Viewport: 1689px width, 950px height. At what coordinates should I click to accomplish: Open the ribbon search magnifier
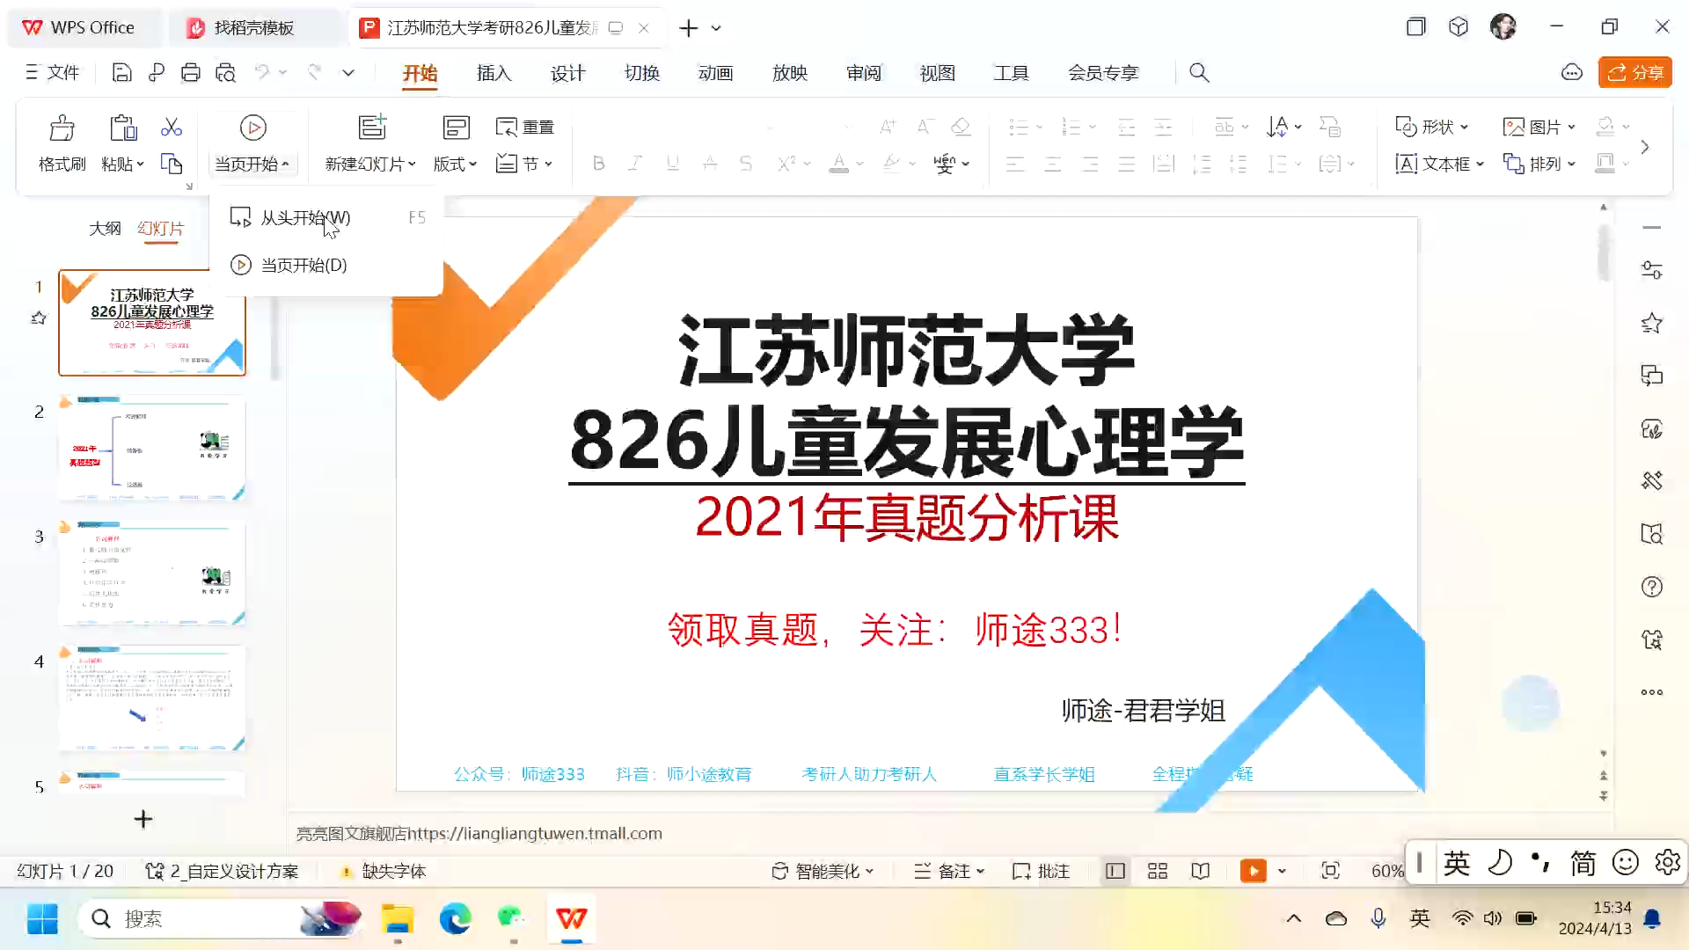[x=1199, y=73]
